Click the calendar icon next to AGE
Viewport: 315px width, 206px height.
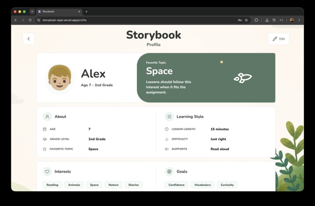pos(45,129)
